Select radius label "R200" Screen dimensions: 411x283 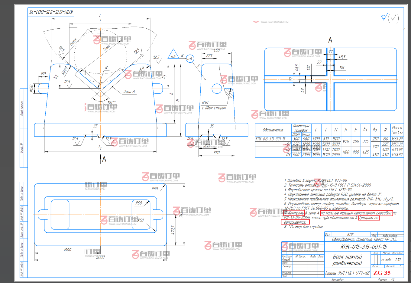click(65, 71)
